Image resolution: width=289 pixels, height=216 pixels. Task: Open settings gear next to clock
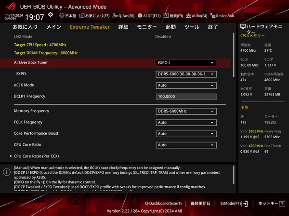tap(50, 15)
